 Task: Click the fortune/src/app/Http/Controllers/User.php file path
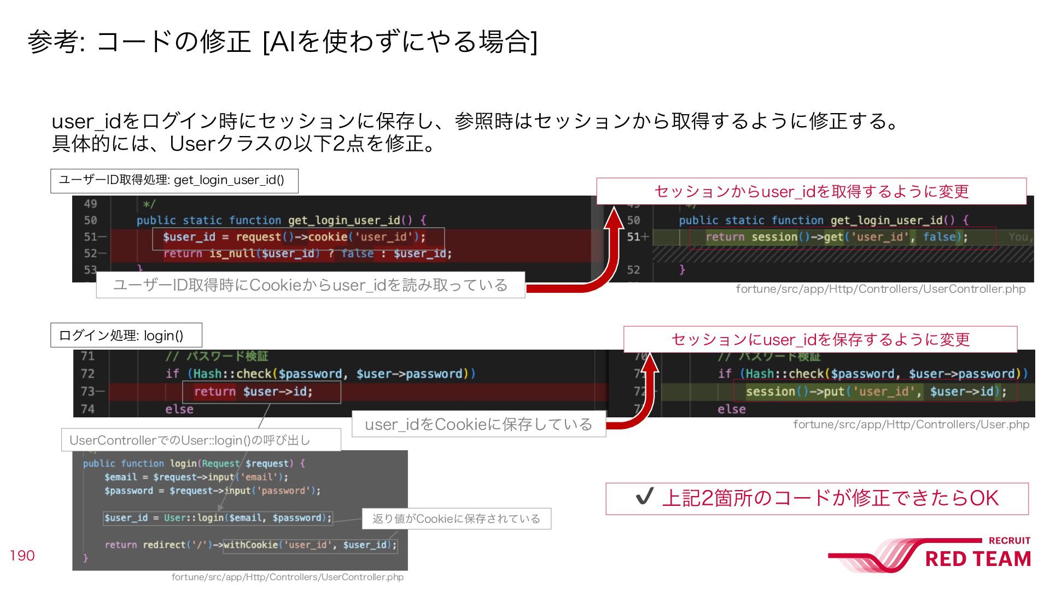pyautogui.click(x=911, y=424)
